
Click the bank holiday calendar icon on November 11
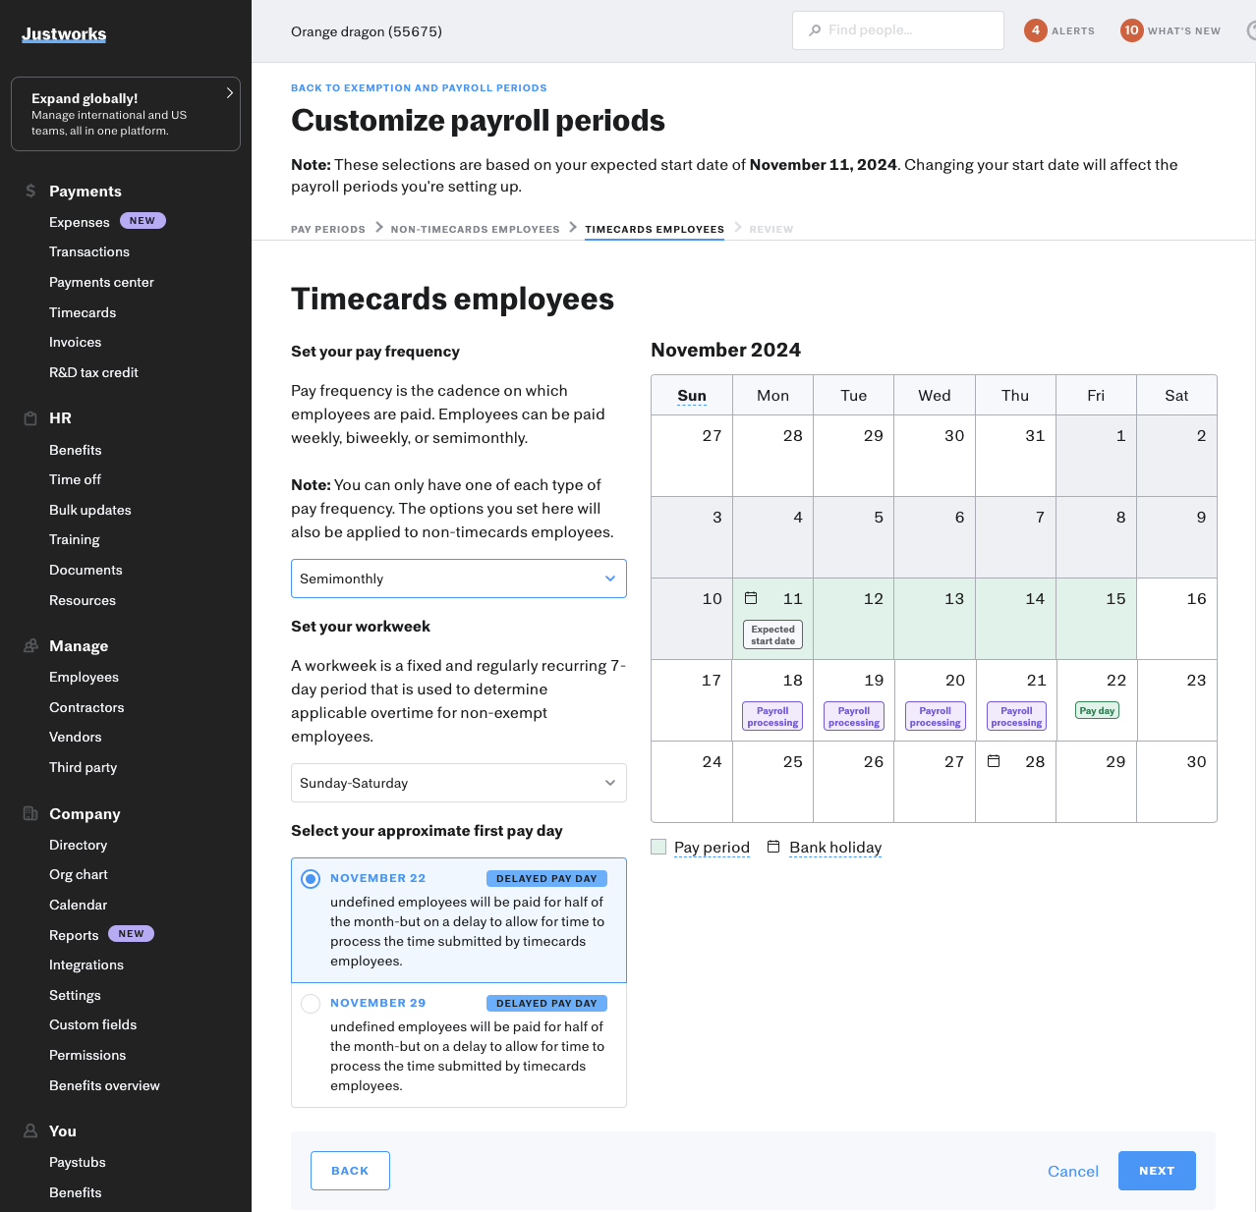(x=752, y=597)
